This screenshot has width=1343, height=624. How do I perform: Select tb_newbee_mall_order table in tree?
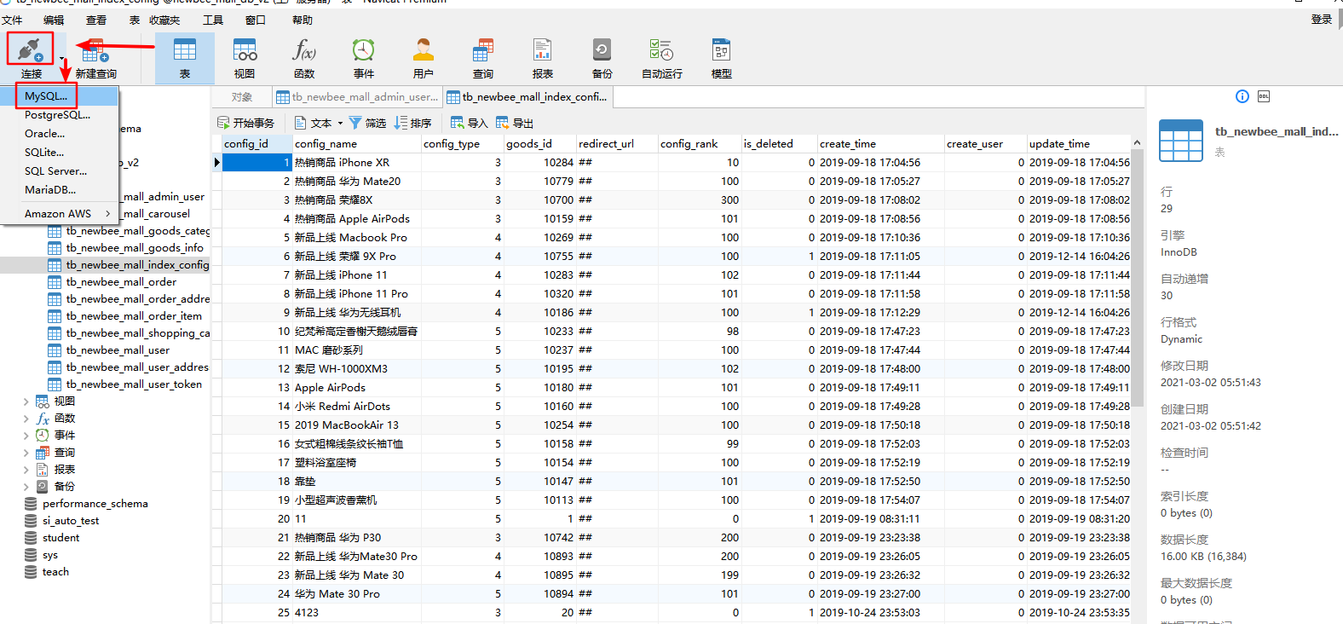121,282
